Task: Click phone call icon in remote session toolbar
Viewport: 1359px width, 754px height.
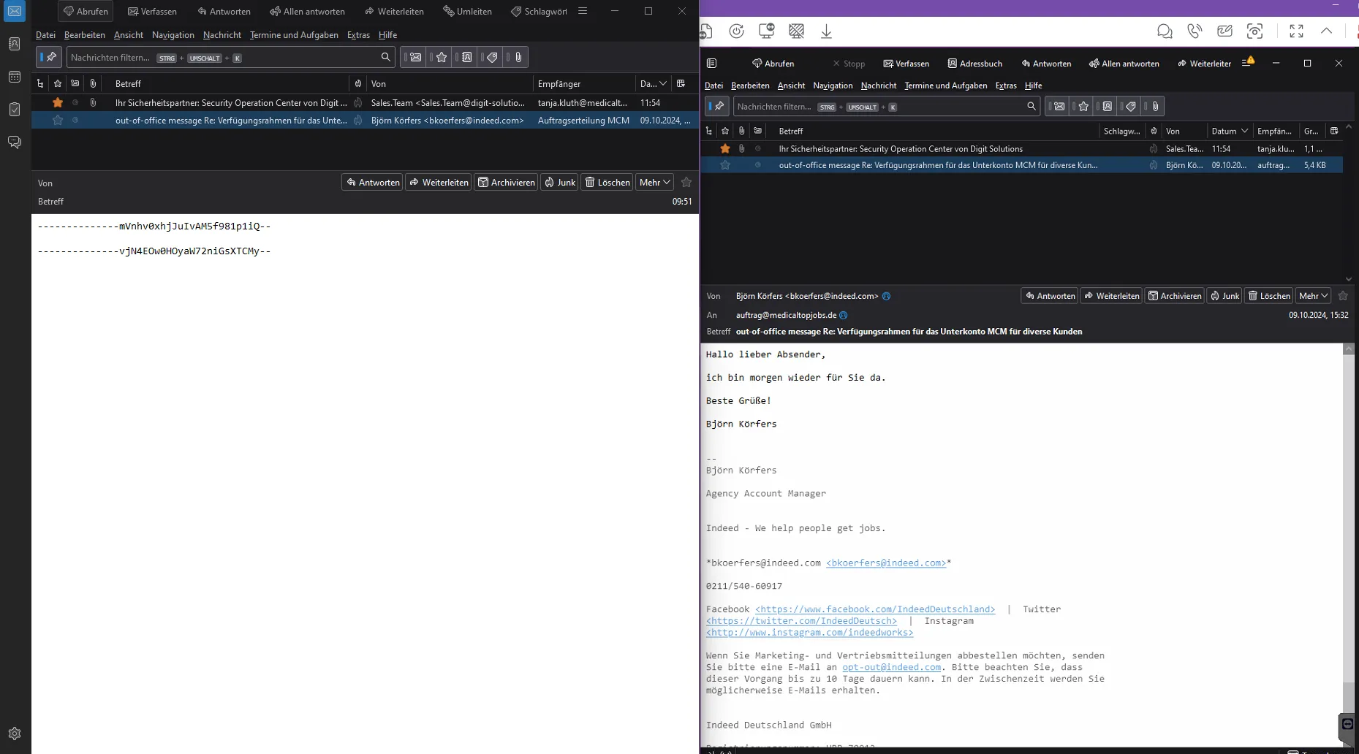Action: [1195, 31]
